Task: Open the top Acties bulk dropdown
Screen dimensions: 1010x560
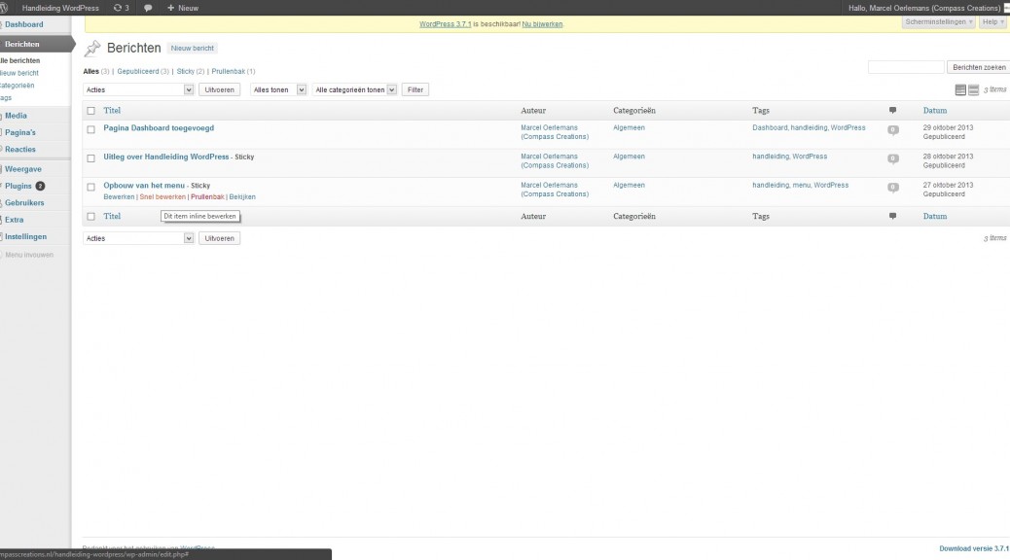Action: point(138,90)
